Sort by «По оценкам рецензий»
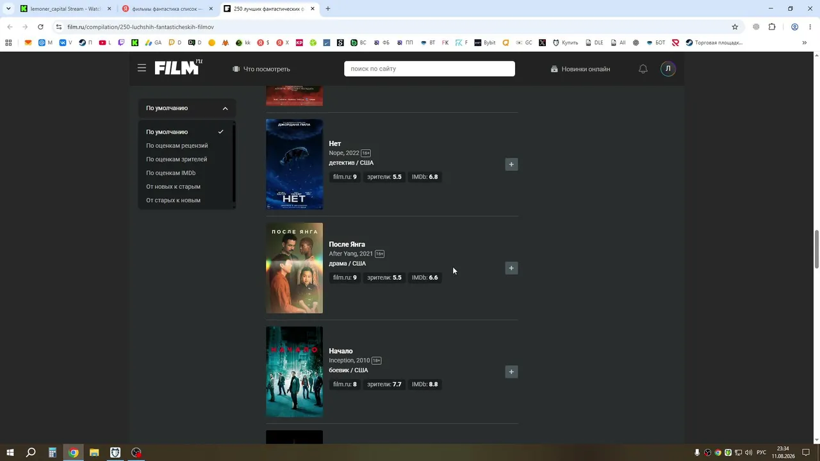 [177, 145]
